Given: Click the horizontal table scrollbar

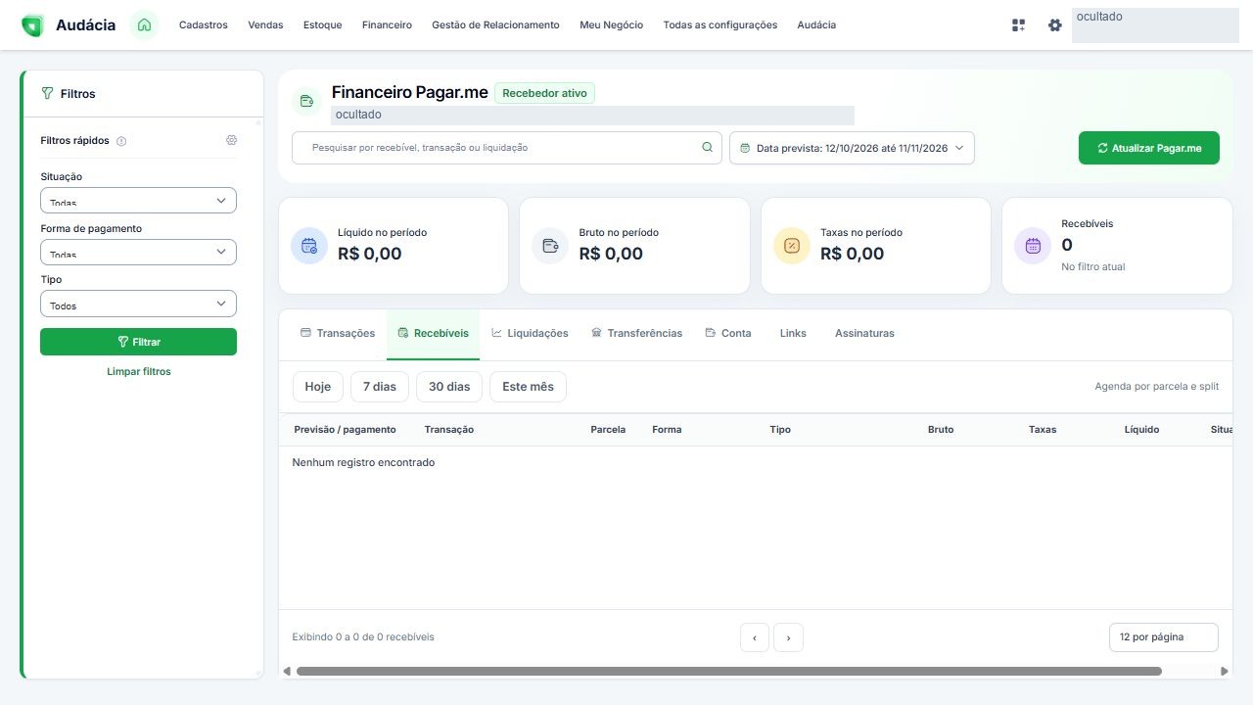Looking at the screenshot, I should tap(729, 672).
